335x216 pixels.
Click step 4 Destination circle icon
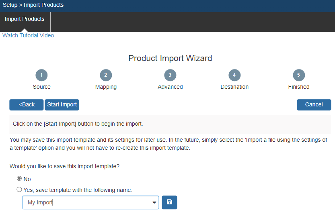point(234,75)
